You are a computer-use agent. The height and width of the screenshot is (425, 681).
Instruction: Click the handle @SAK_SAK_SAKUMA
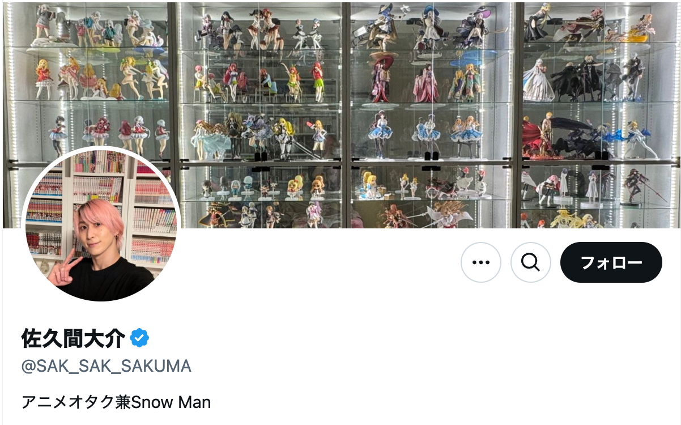[x=107, y=366]
